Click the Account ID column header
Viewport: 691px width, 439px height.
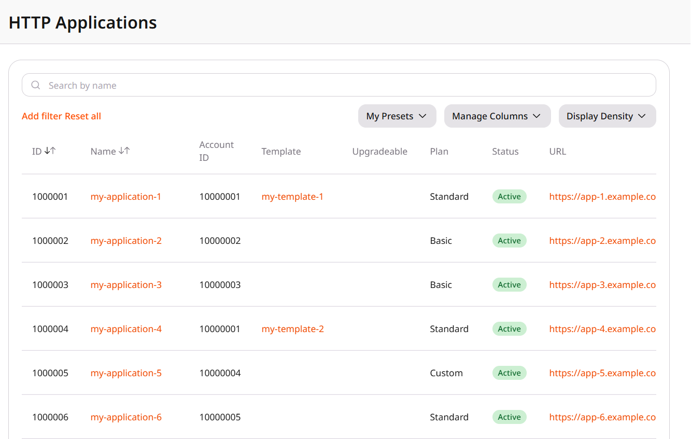217,151
